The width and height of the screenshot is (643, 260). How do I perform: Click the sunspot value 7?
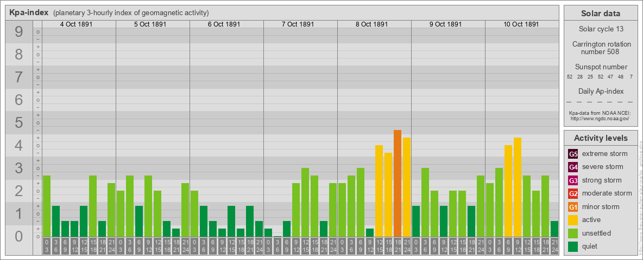631,77
